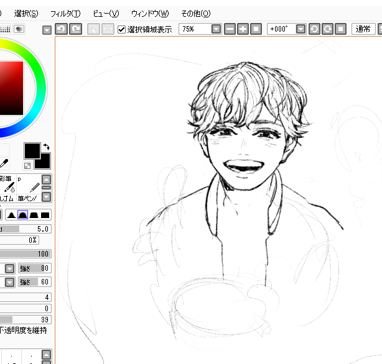Zoom out with the minus button
This screenshot has height=364, width=382.
[230, 29]
